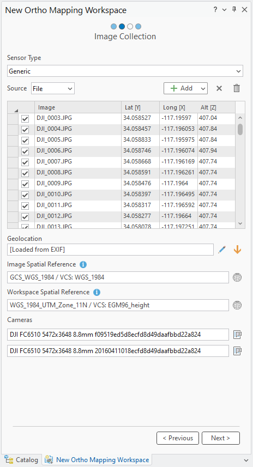Switch to the Catalog tab

pos(21,460)
